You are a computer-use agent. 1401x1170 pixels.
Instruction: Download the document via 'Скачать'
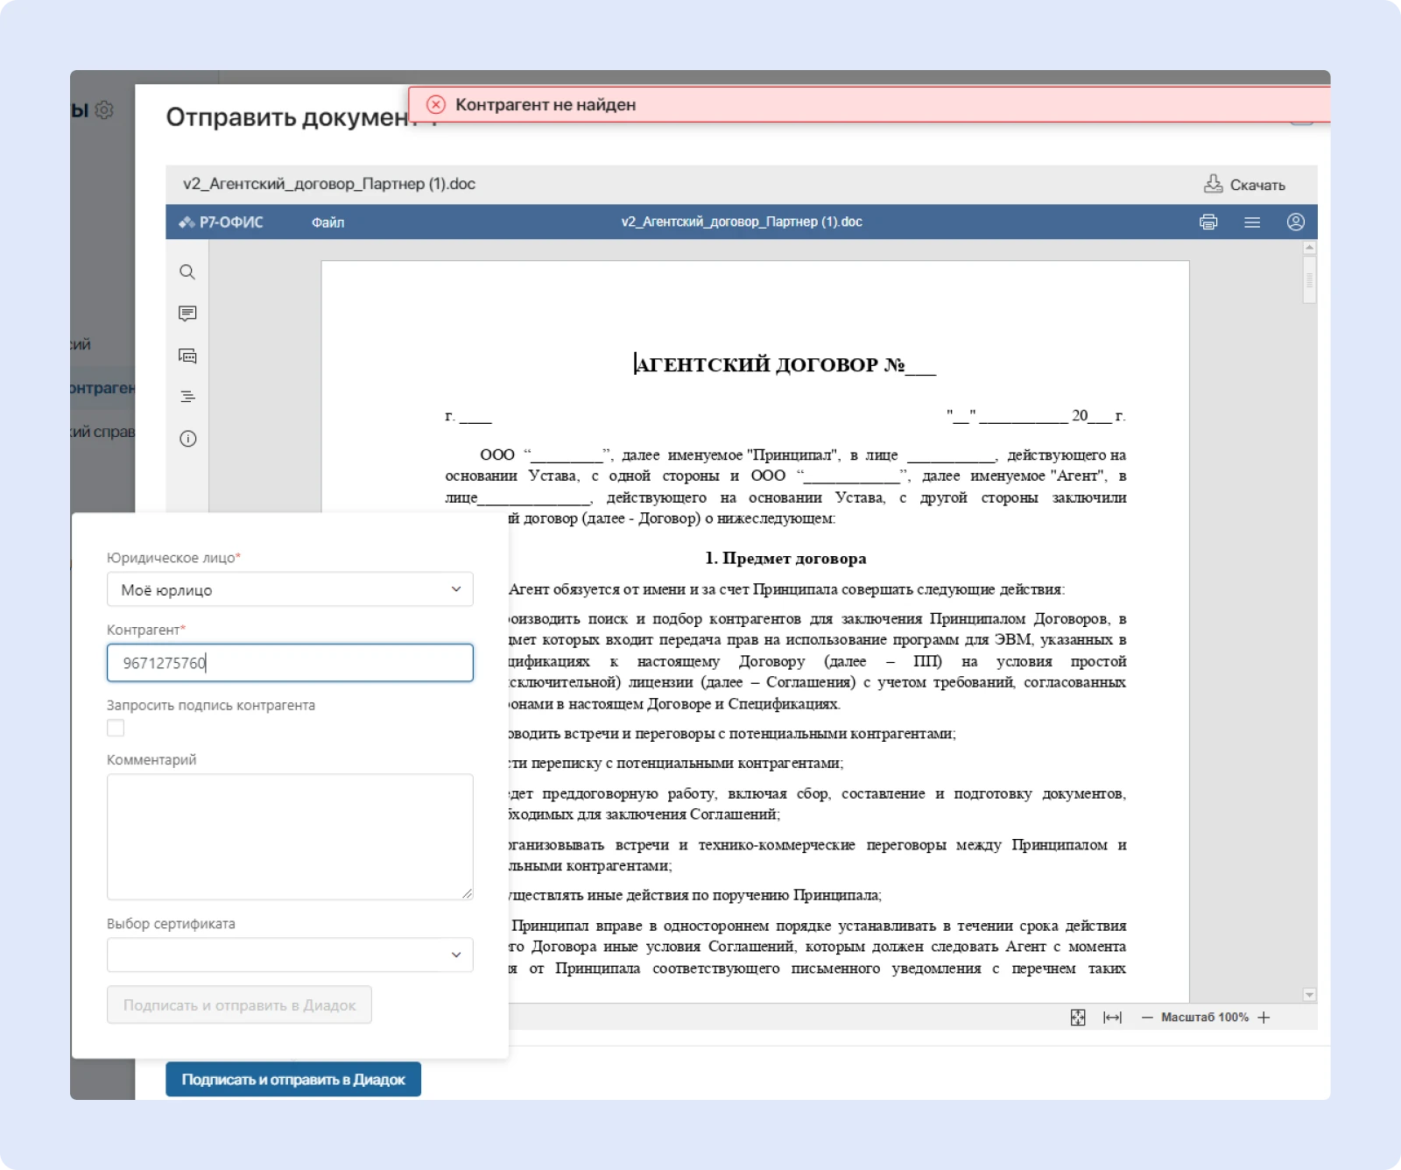coord(1245,184)
